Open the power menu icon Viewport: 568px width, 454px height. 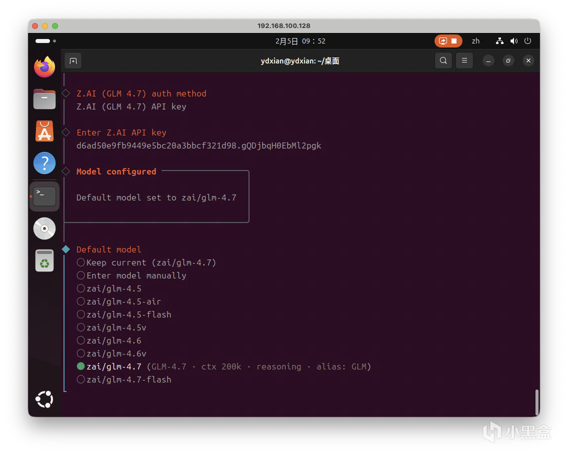528,41
